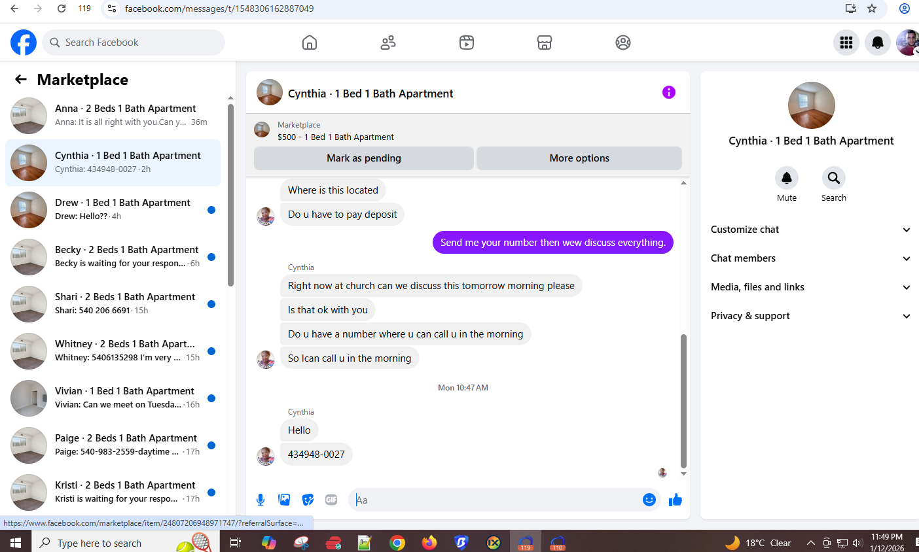919x552 pixels.
Task: Open Cynthia's name in the chat header
Action: click(x=370, y=94)
